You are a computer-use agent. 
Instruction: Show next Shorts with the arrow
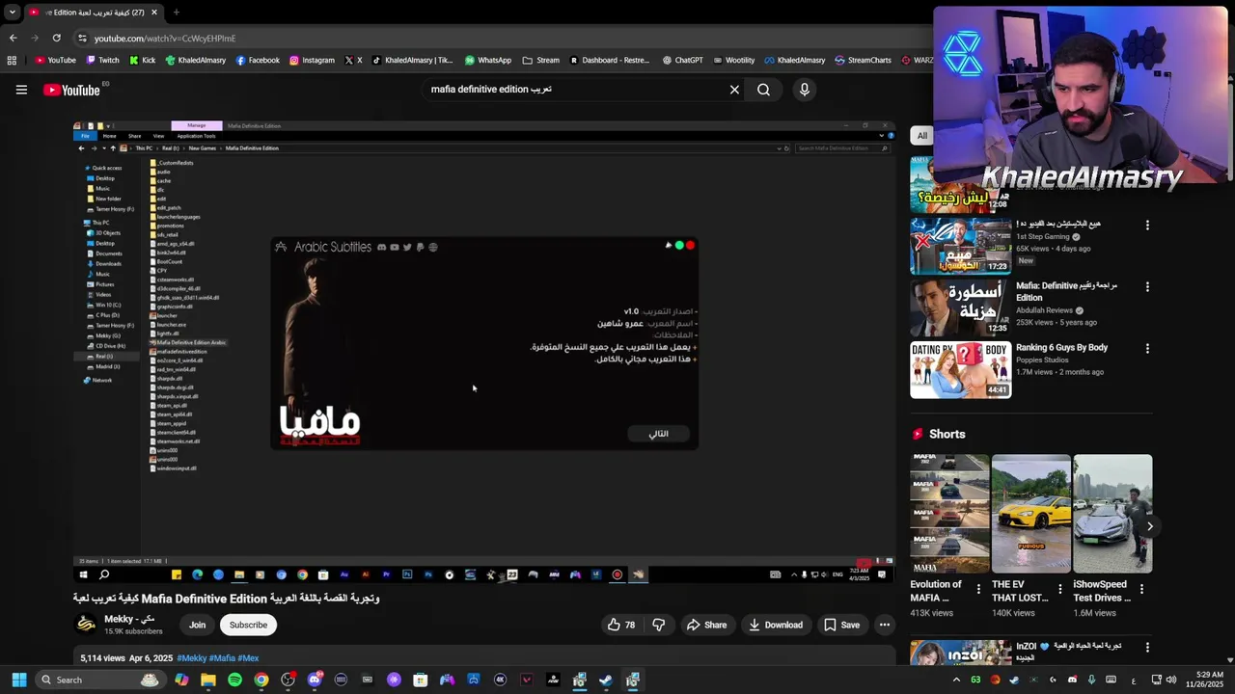coord(1149,526)
